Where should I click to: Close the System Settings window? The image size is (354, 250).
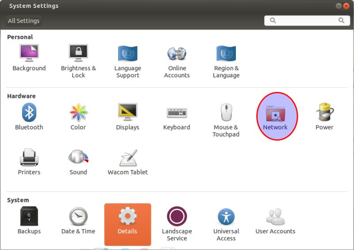[x=346, y=6]
